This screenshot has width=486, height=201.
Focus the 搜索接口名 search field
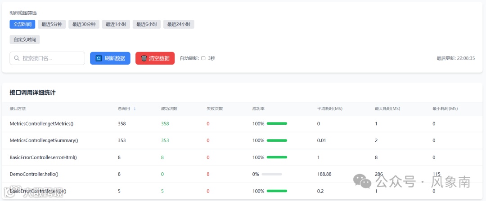tap(47, 58)
